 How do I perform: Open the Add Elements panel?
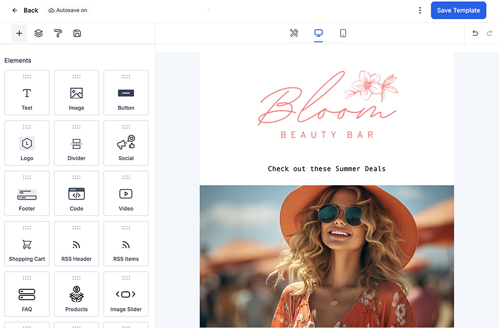19,33
